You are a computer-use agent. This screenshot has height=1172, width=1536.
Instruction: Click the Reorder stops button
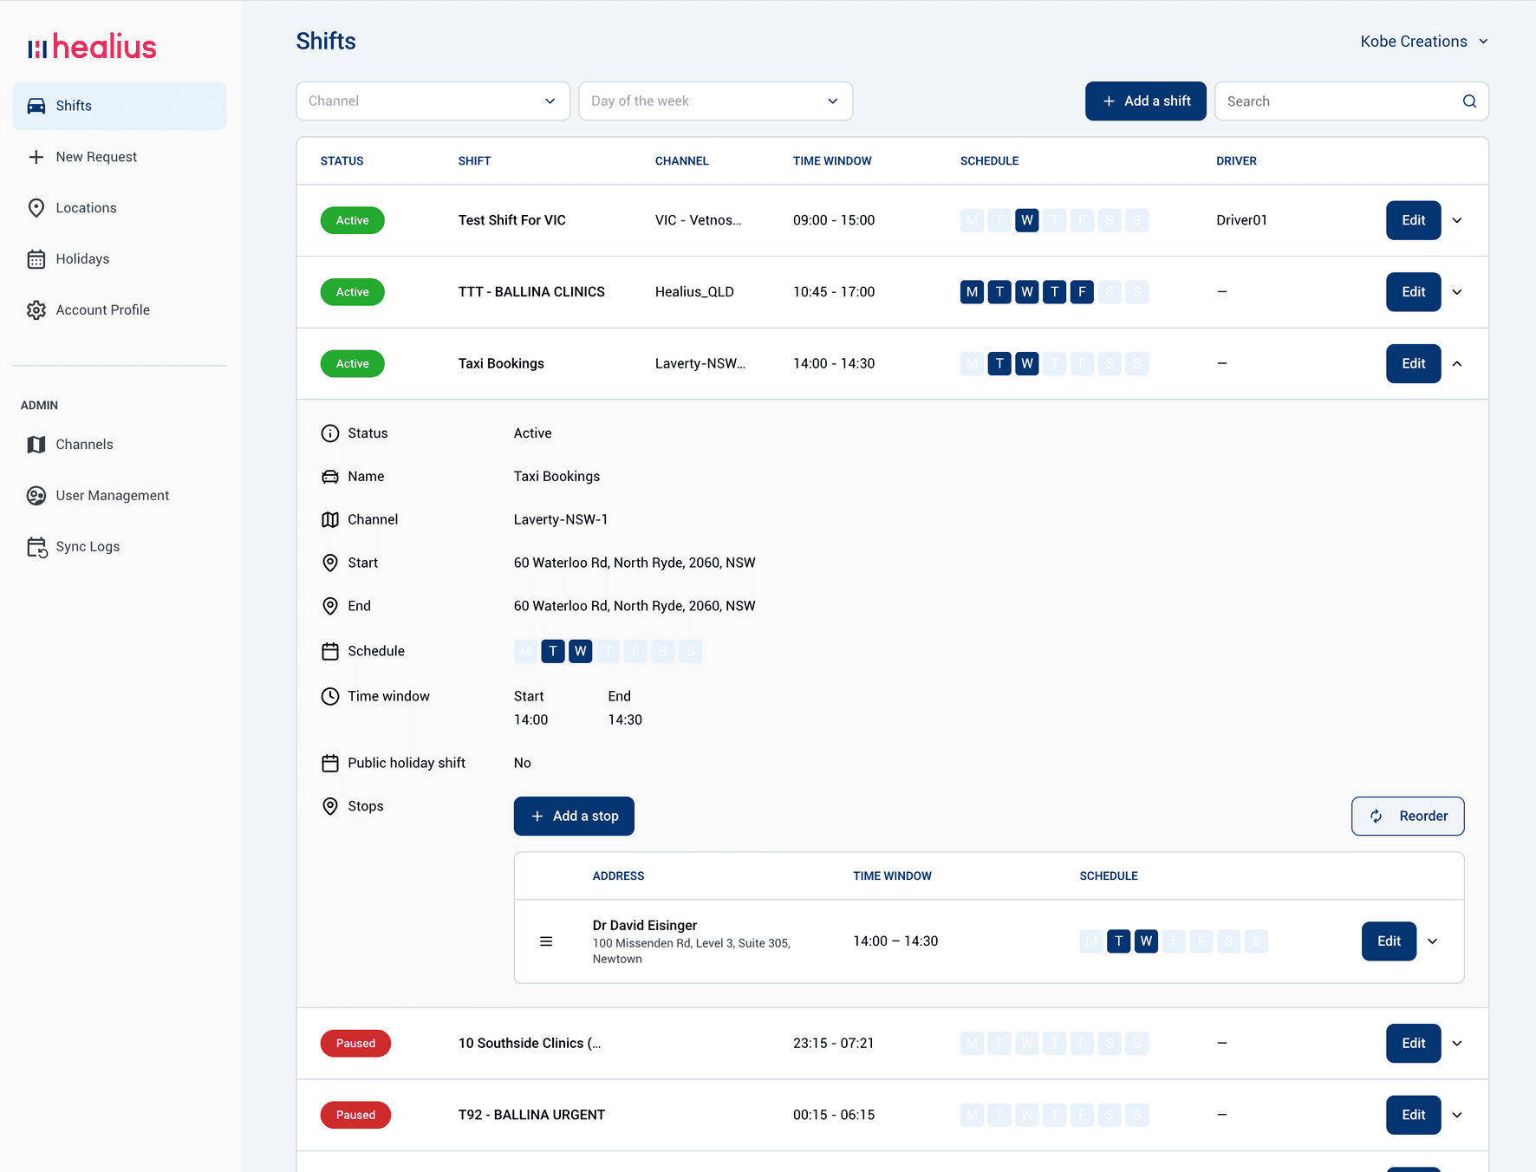click(1407, 817)
